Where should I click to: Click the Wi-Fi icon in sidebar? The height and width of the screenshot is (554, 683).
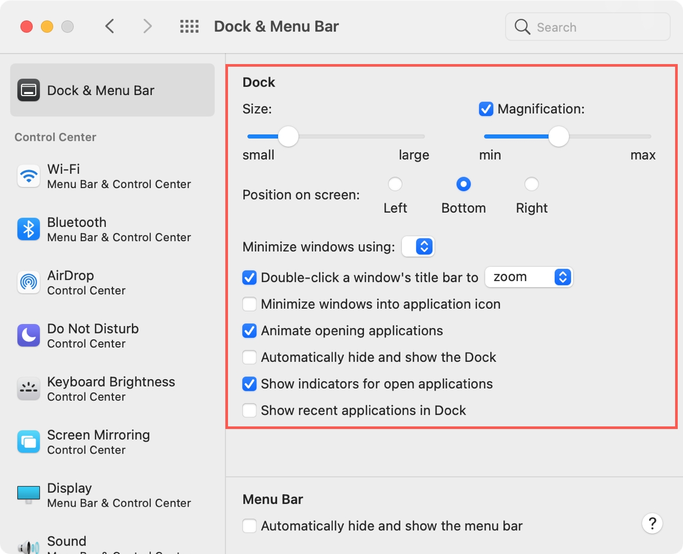click(28, 176)
